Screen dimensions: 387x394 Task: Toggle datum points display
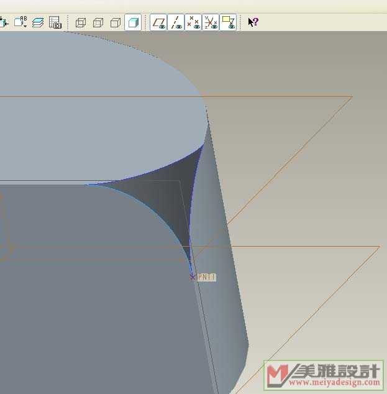tap(194, 22)
